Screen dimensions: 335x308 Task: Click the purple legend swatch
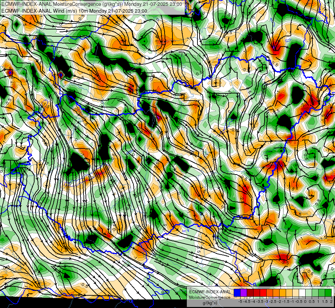(244, 293)
